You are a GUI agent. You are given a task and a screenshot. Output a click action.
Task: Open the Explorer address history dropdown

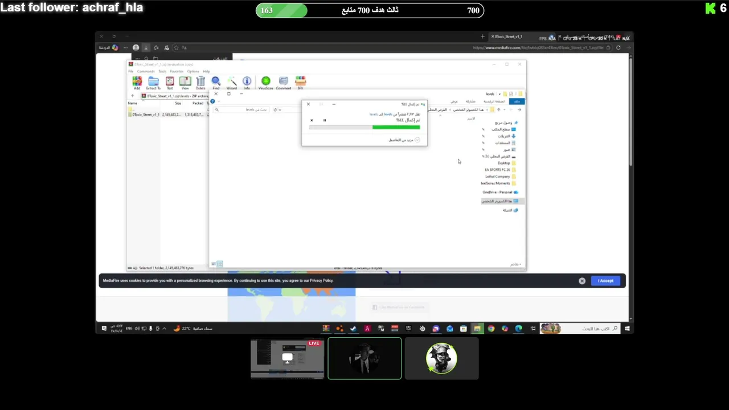click(x=280, y=109)
